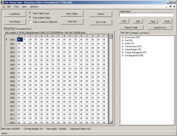Select the highlighted 00 cell in row 0000
The width and height of the screenshot is (177, 136).
[20, 39]
